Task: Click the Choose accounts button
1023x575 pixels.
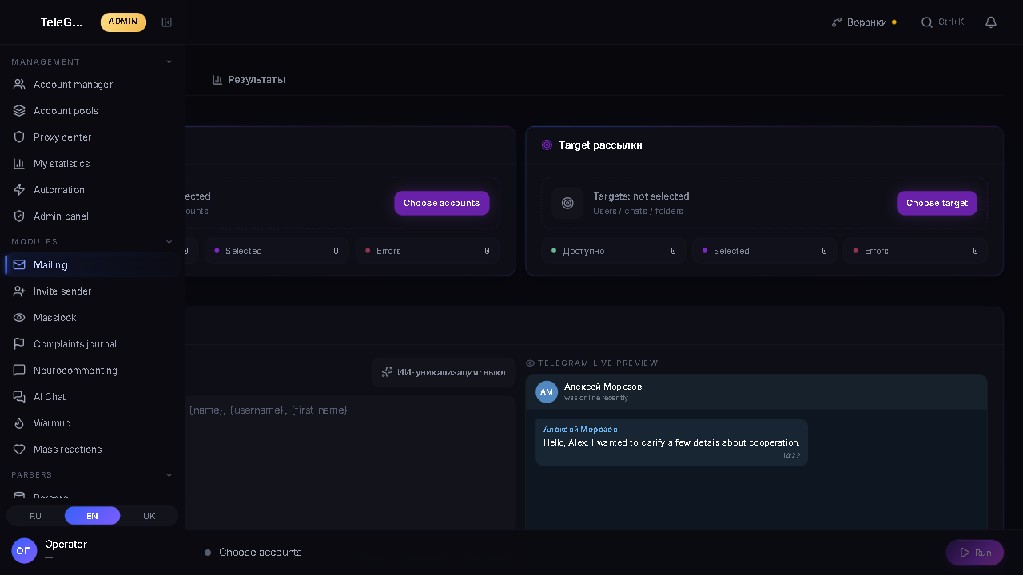Action: coord(442,203)
